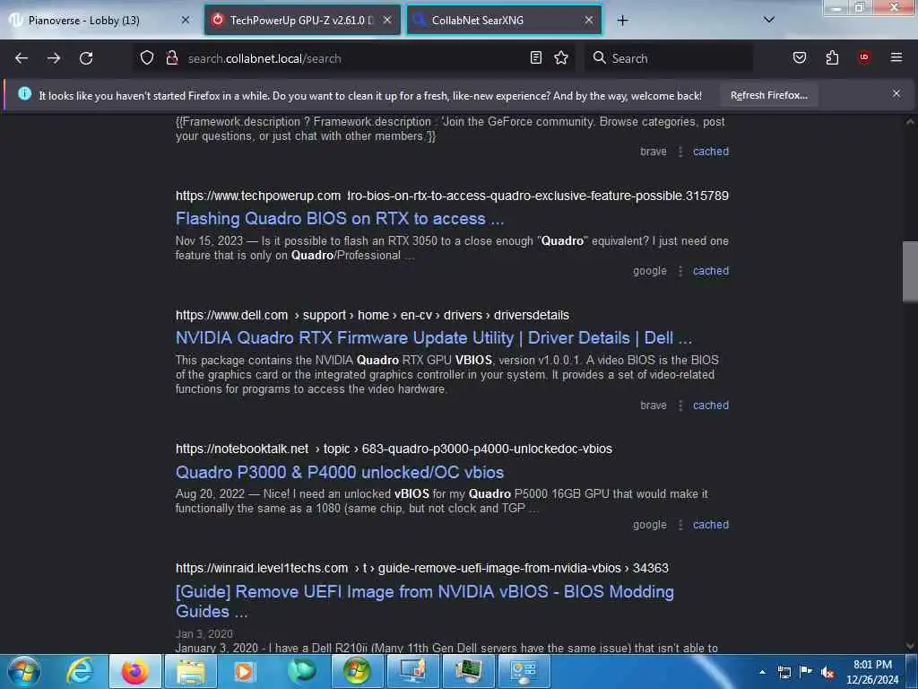Open the uBlock Origin extension icon
Viewport: 918px width, 689px height.
[x=864, y=57]
